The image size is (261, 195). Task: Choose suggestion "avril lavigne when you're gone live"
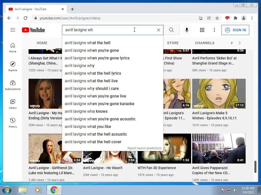pyautogui.click(x=112, y=96)
